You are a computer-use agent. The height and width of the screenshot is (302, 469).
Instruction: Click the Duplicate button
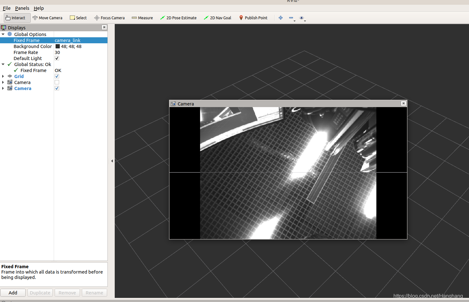point(40,293)
